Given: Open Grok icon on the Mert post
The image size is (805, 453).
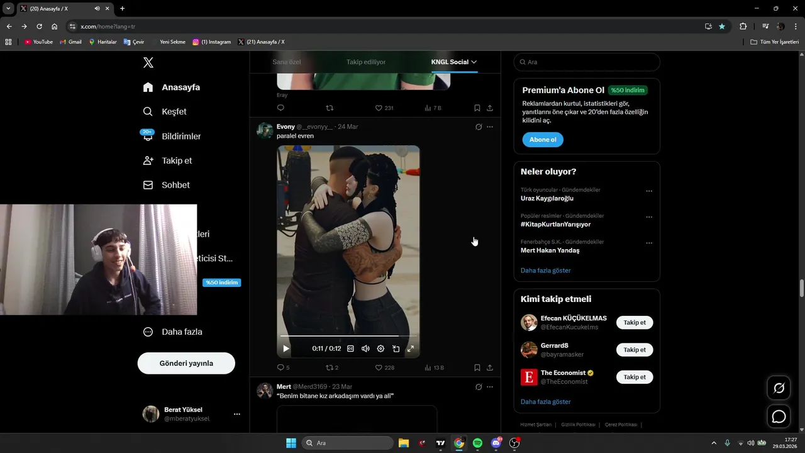Looking at the screenshot, I should pos(479,387).
